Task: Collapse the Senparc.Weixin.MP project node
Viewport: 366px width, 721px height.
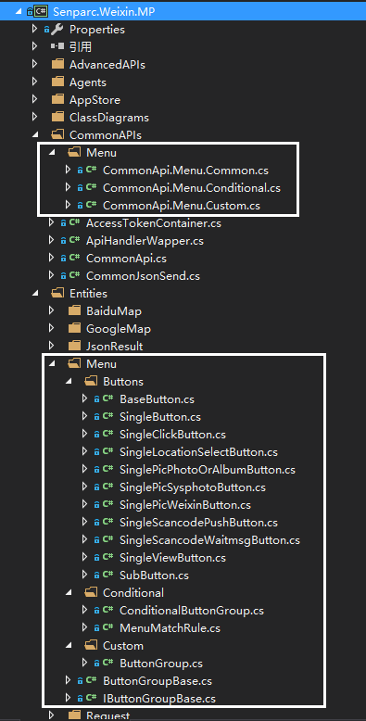Action: point(18,12)
